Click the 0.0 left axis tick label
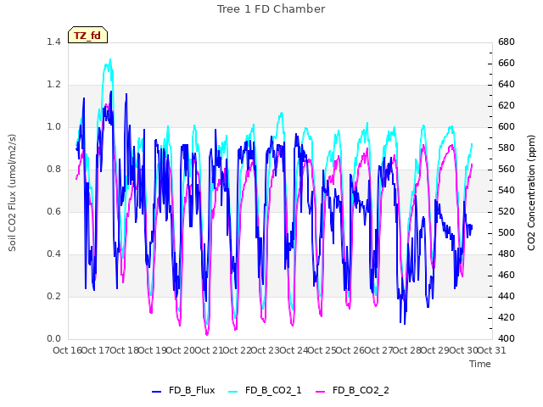543x407 pixels. click(53, 339)
